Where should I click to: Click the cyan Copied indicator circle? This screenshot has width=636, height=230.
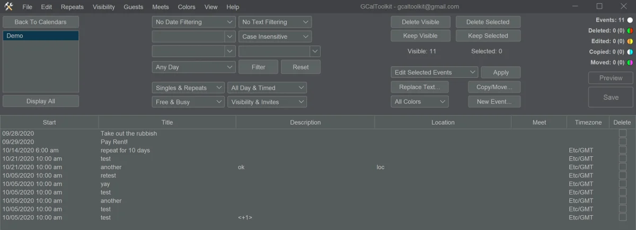tap(630, 52)
